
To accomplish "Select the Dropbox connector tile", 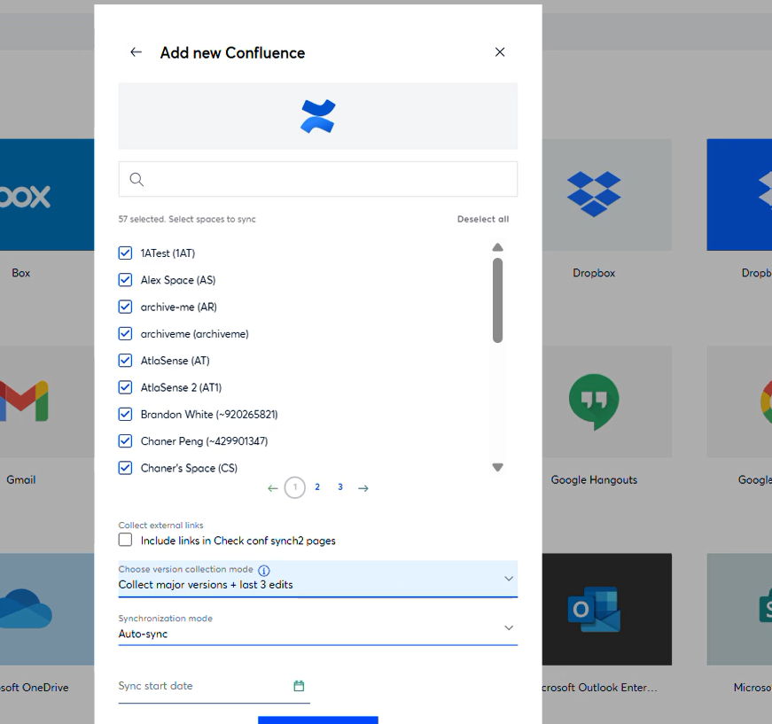I will click(x=594, y=194).
